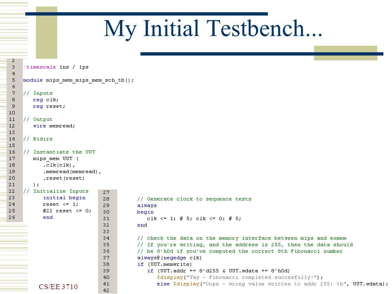
Task: Click the 'end' on line 26
Action: coord(48,218)
